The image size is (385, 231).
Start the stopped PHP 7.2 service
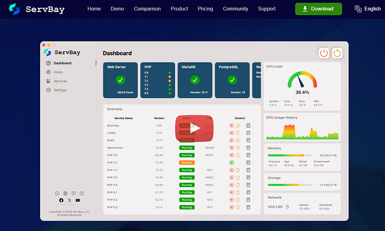click(232, 162)
